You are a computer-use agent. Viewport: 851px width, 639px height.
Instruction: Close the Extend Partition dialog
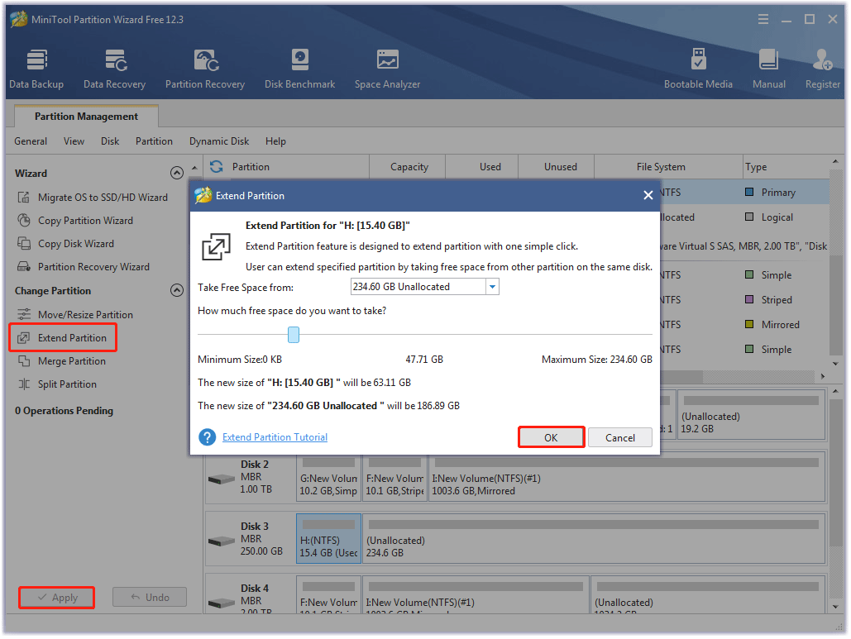(648, 195)
